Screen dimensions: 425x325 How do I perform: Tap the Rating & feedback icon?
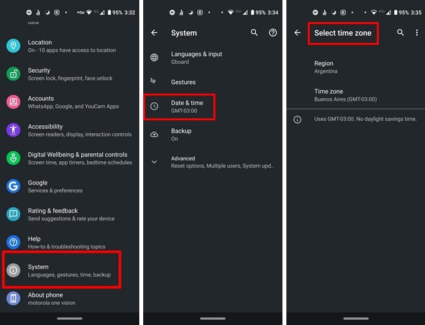[13, 214]
